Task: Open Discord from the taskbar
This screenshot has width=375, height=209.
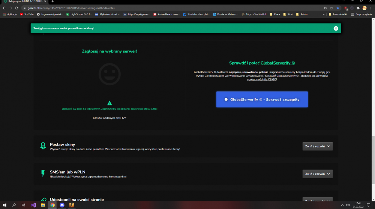Action: pos(62,205)
